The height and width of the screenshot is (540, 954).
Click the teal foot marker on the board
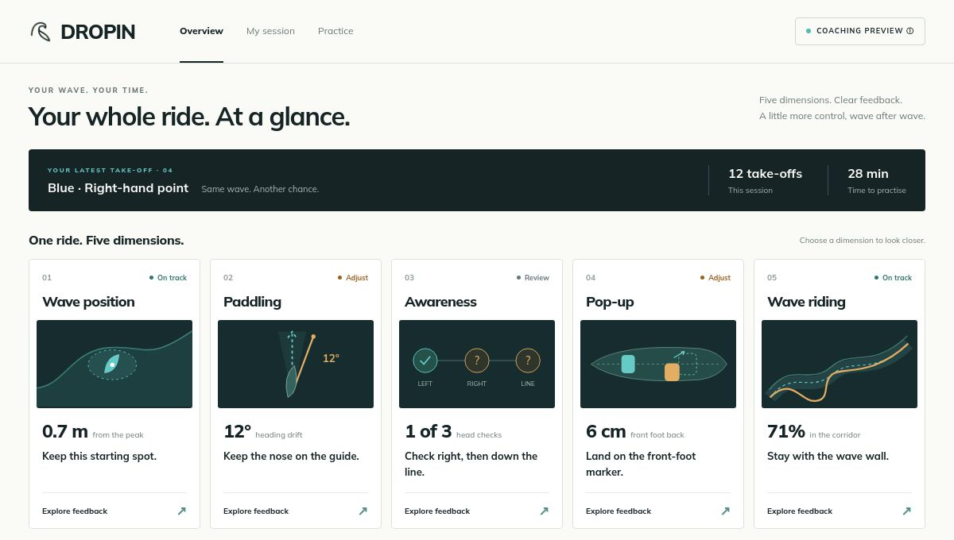click(628, 364)
